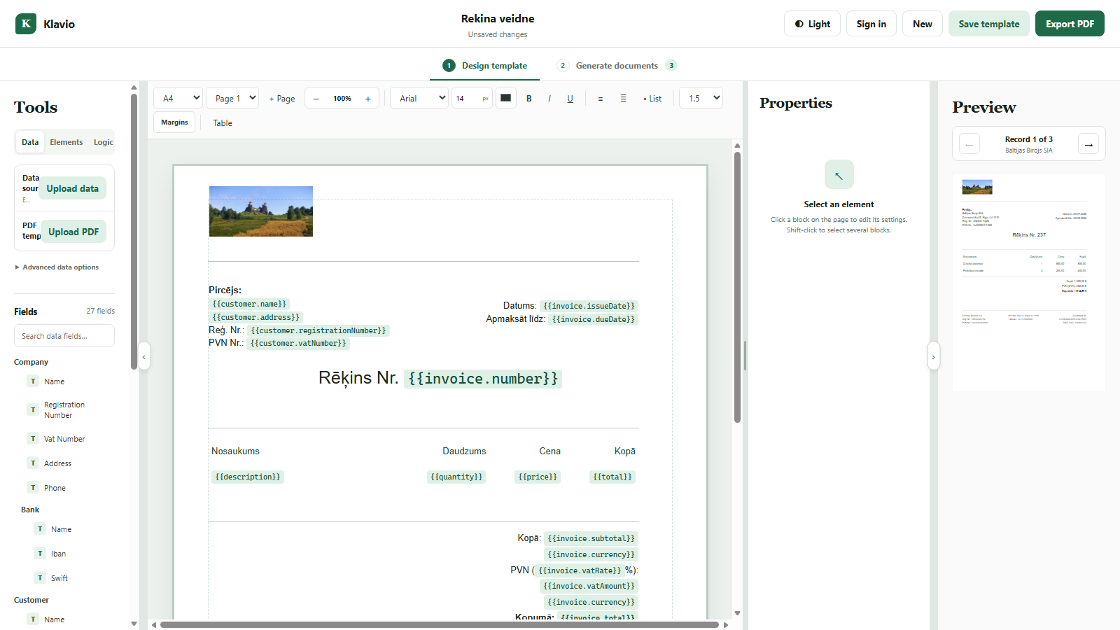Toggle Light theme mode
Screen dimensions: 1120x630
point(812,24)
